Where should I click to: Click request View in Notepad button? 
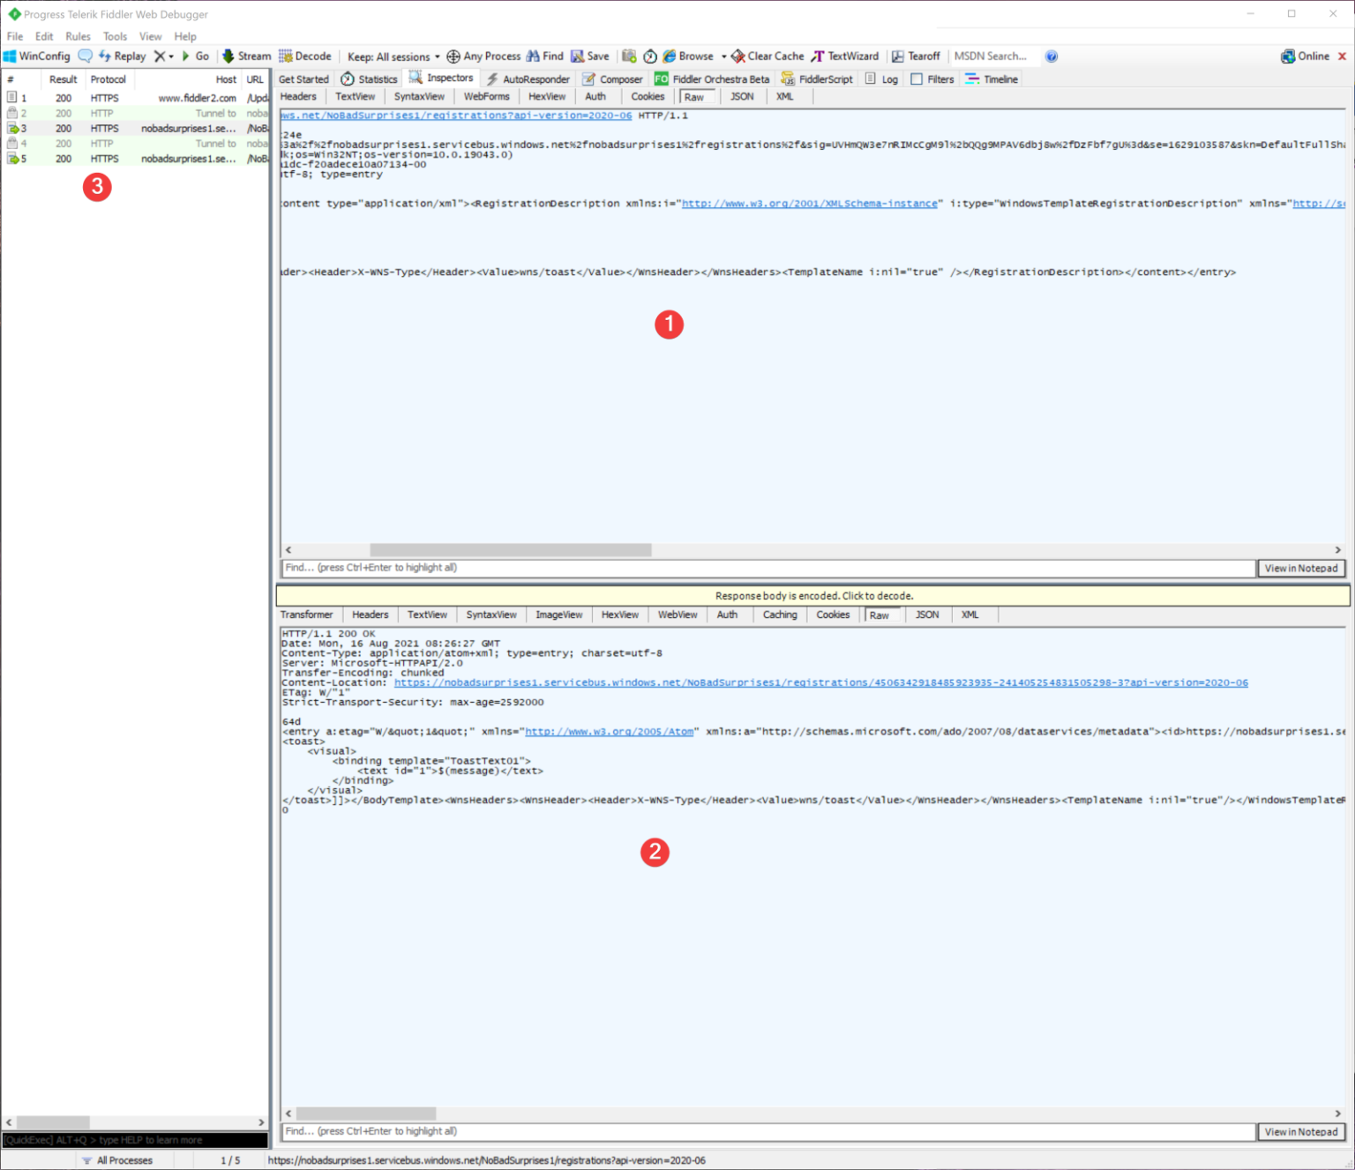coord(1301,568)
